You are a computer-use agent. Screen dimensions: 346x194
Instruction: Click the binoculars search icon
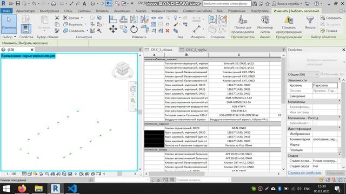point(255,4)
